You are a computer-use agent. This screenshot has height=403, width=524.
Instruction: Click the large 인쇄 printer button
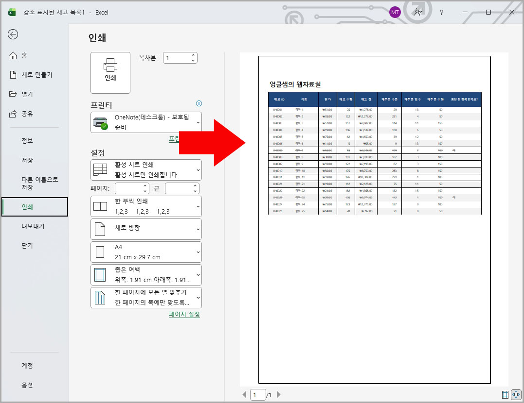tap(110, 73)
